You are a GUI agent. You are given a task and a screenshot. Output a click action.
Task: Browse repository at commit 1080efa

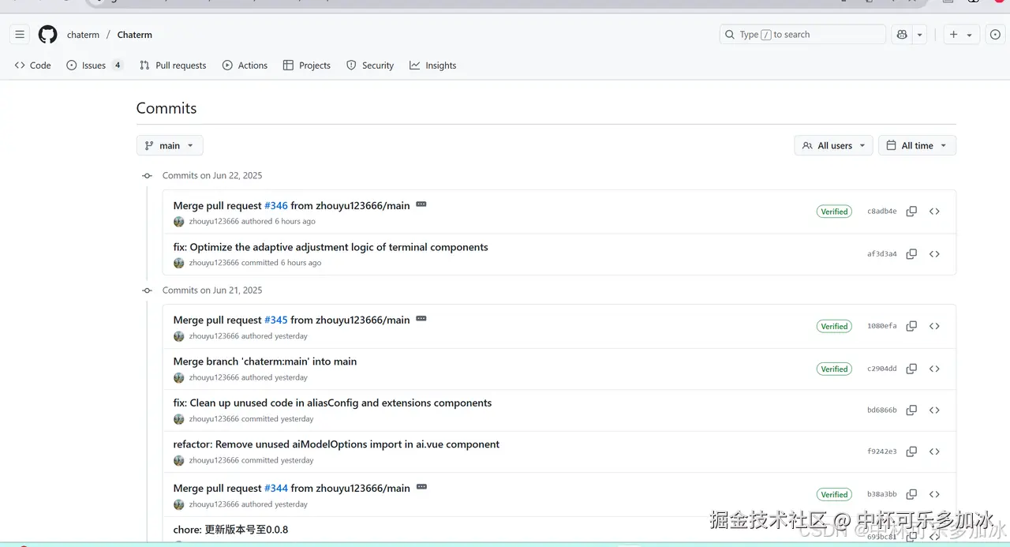tap(934, 326)
